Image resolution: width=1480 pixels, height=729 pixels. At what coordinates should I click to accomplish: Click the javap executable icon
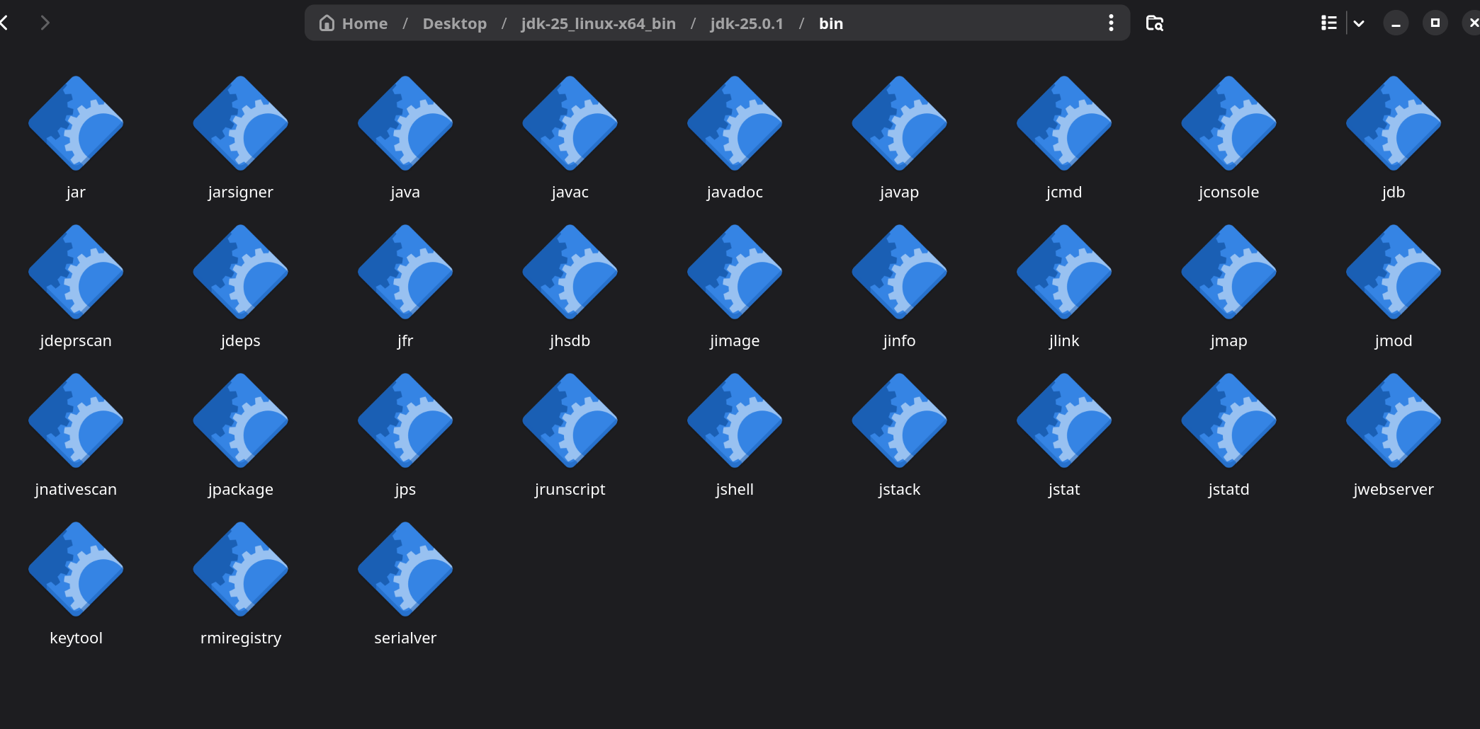click(x=900, y=123)
